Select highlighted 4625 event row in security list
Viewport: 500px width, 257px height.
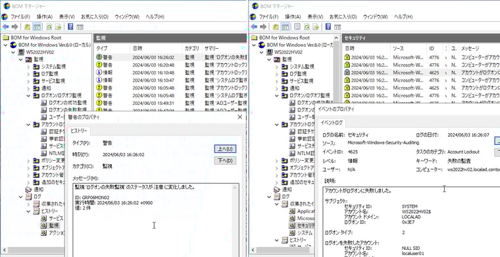421,72
